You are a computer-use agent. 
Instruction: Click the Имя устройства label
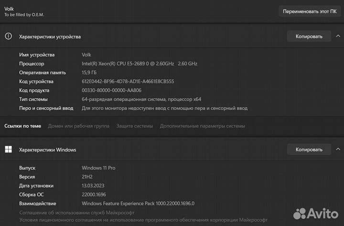(37, 54)
